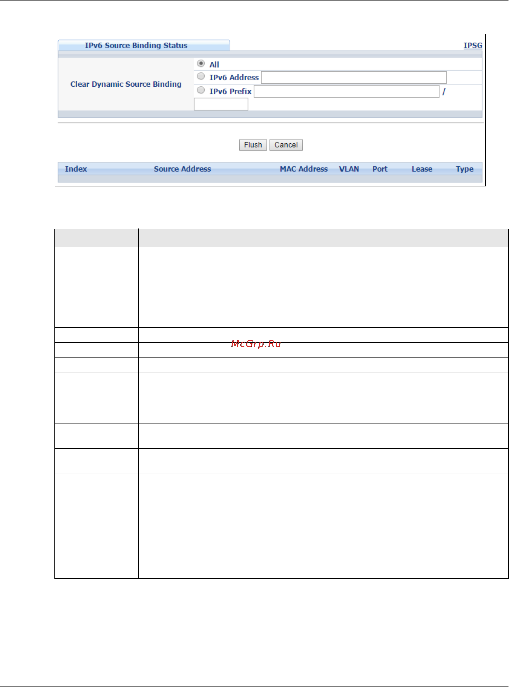The height and width of the screenshot is (687, 509).
Task: Select the IPv6 Address radio button
Action: point(201,76)
